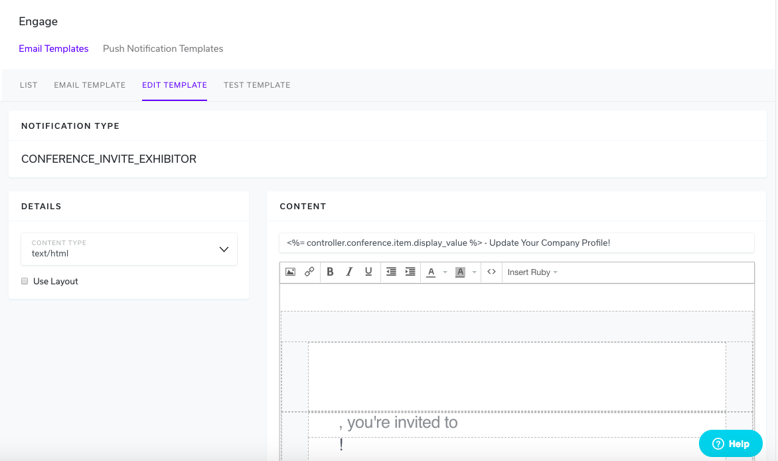Click the Engage heading
Screen dimensions: 778x461
point(39,21)
